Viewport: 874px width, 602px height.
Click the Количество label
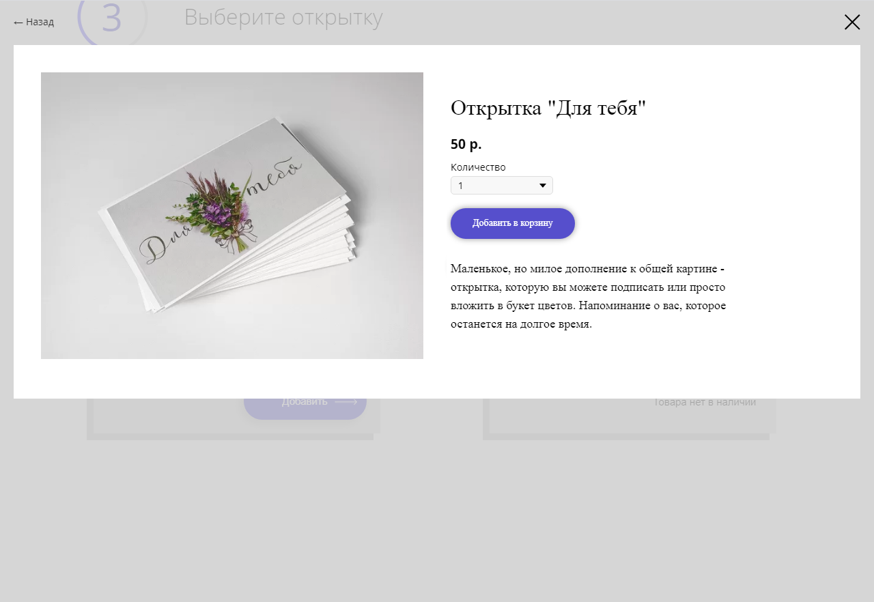pos(478,167)
